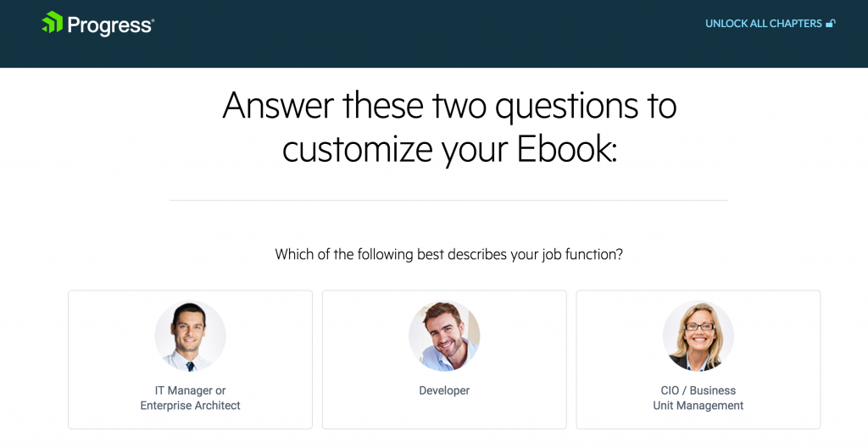Select the CIO woman photo avatar
The height and width of the screenshot is (448, 868).
click(x=698, y=335)
